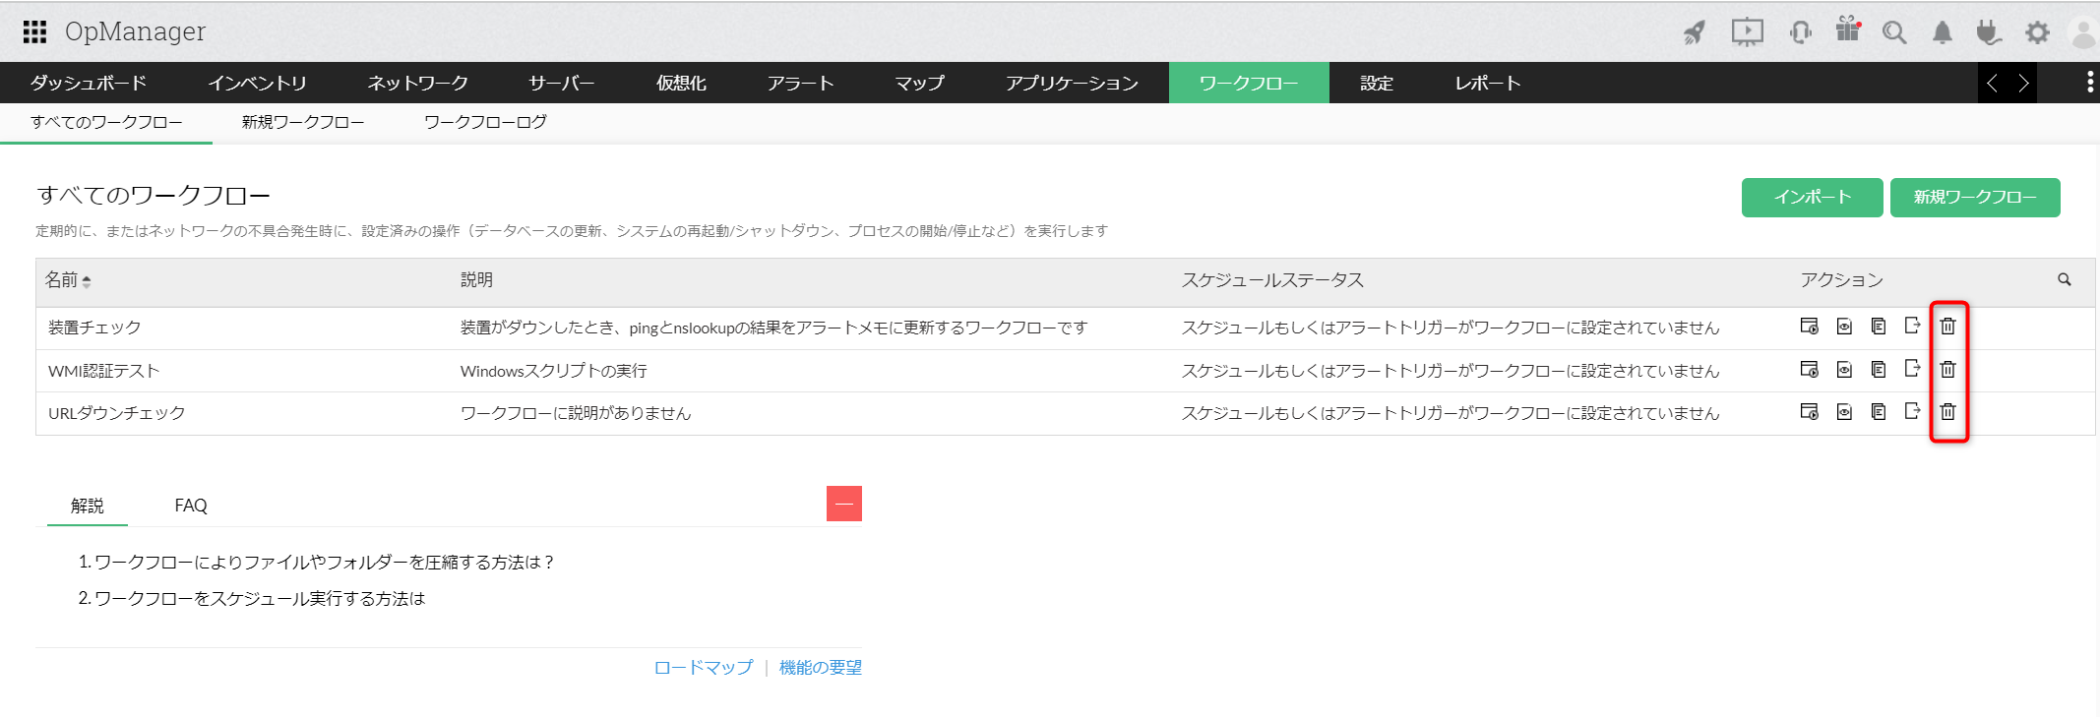Click the インポート button
The height and width of the screenshot is (717, 2100).
[1812, 197]
